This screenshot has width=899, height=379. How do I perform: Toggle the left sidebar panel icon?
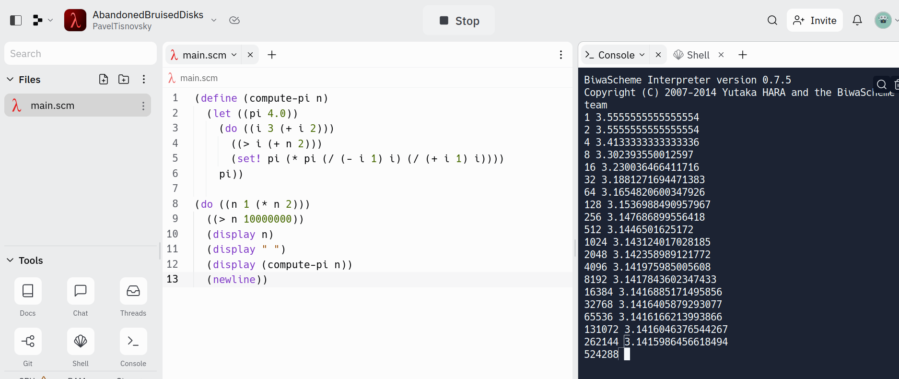[16, 20]
